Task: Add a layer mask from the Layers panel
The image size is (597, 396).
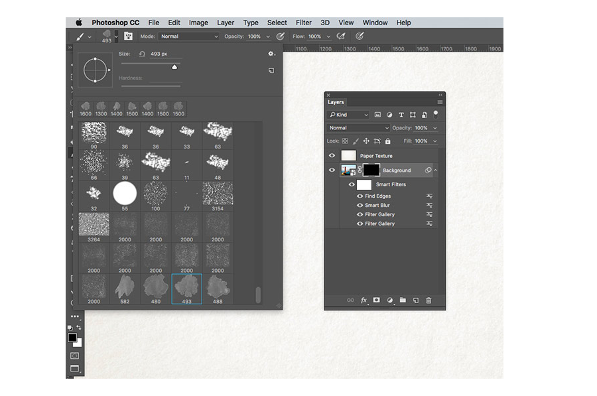Action: pyautogui.click(x=376, y=300)
